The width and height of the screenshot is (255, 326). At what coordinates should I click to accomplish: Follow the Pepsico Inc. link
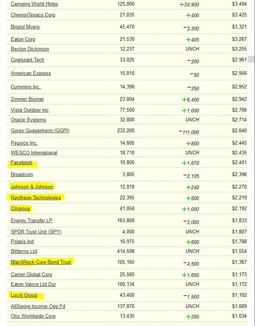click(24, 143)
